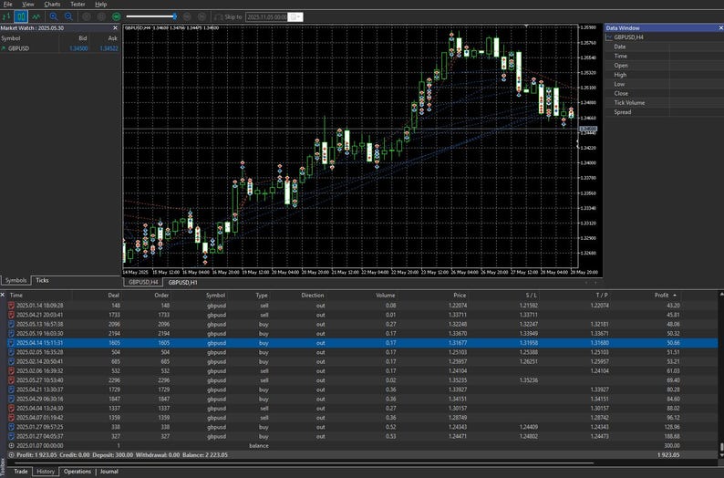Click the GBPUSD,H4 chart icon in Data Window

[609, 37]
